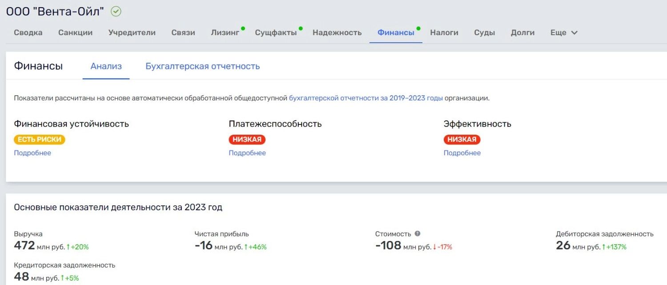Switch to the Учредители tab

[x=132, y=32]
